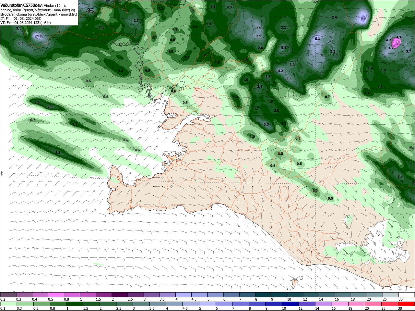
Task: Select the bright pink swatch labeled 0.5 in upper legend
Action: tap(56, 294)
